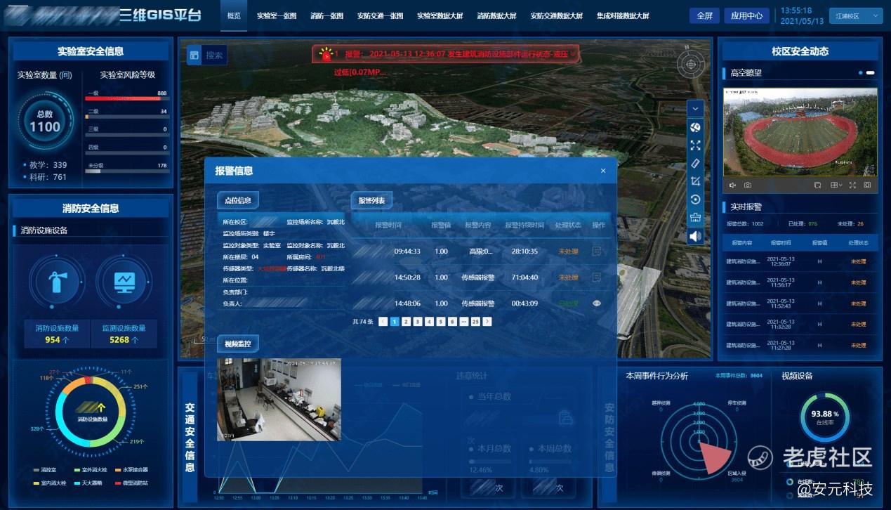This screenshot has height=510, width=891.
Task: Open the handle icon for the 14:50:28 alarm
Action: tap(597, 277)
